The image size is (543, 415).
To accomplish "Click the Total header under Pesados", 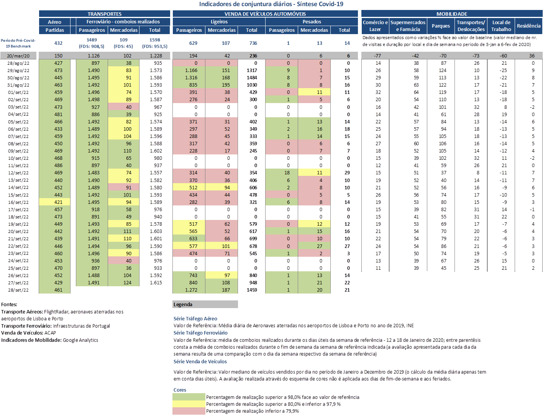I will tap(344, 30).
